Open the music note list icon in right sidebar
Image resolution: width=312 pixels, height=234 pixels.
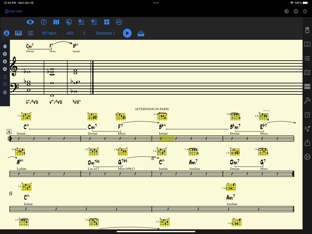pyautogui.click(x=307, y=129)
